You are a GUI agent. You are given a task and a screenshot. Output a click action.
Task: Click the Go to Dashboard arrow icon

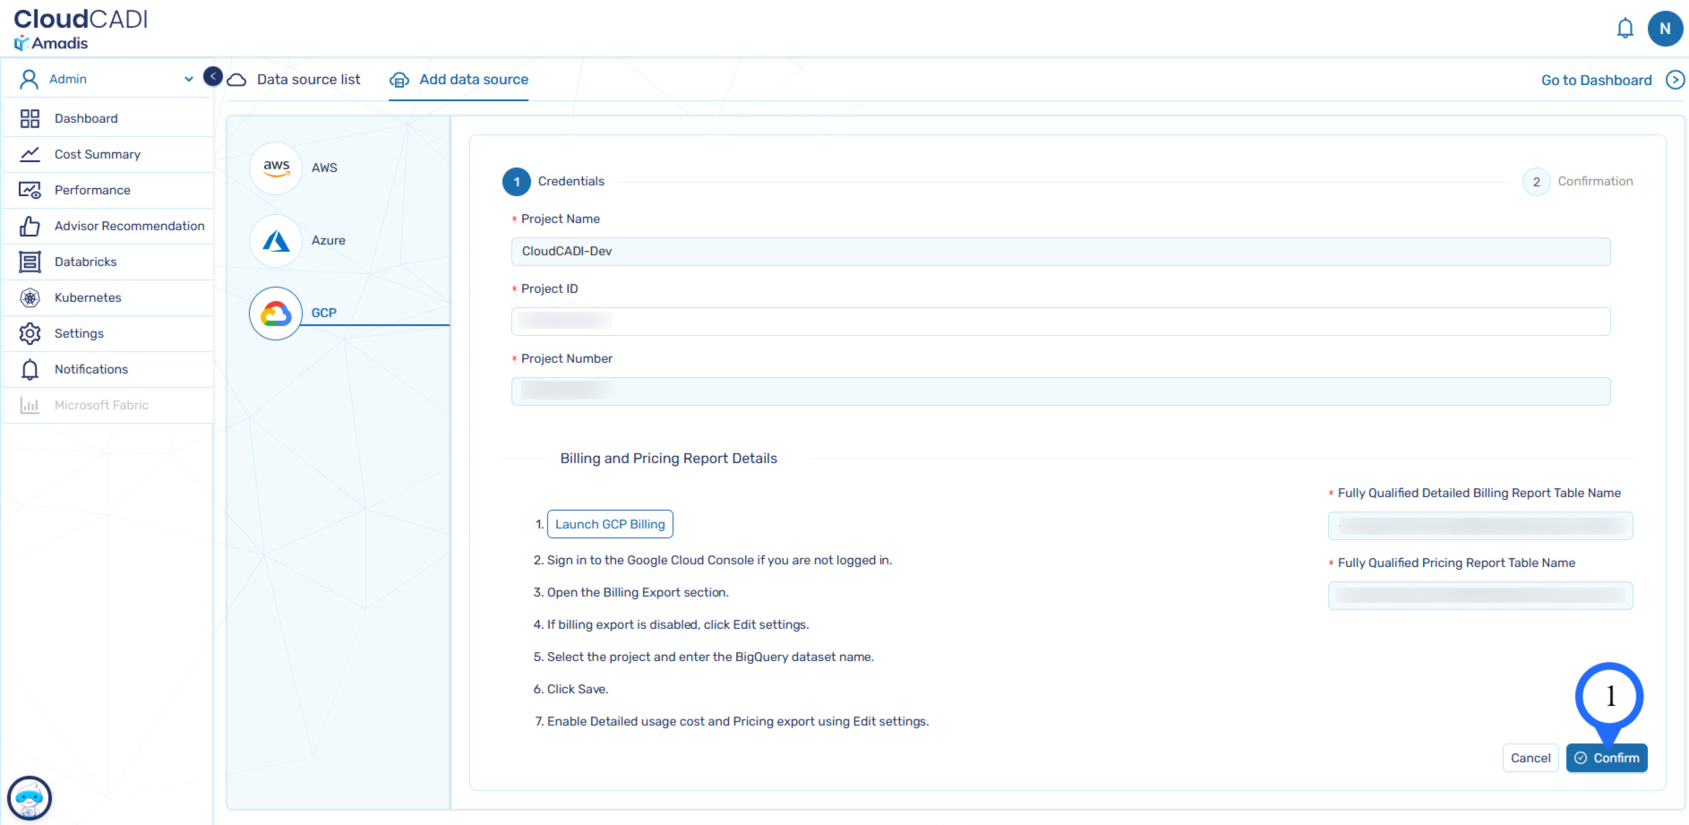point(1675,80)
